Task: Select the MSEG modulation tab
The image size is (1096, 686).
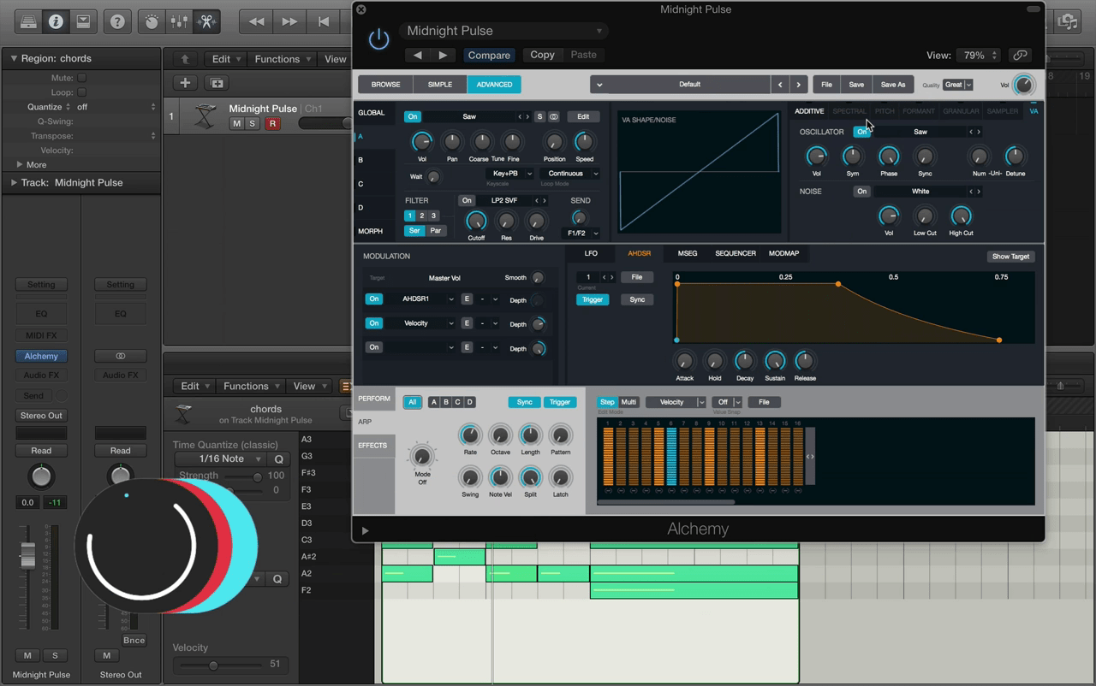Action: [687, 253]
